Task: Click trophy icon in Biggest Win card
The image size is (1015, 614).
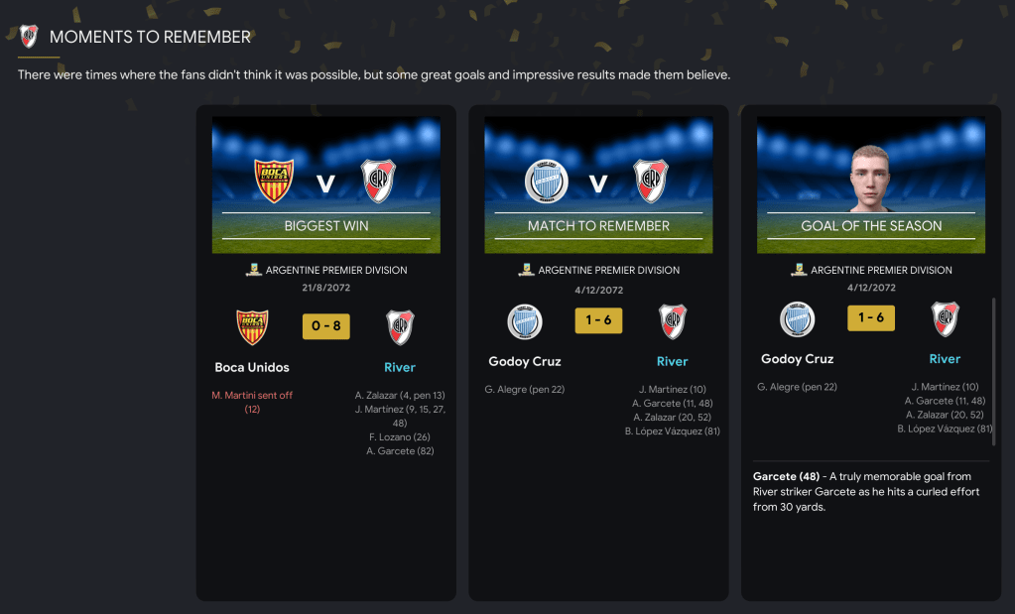Action: tap(253, 270)
